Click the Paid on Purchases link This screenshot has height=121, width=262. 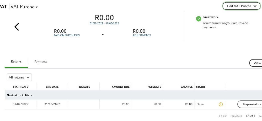[x=67, y=35]
